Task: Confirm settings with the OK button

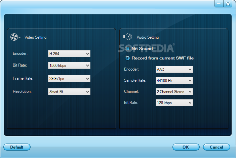Action: point(186,147)
